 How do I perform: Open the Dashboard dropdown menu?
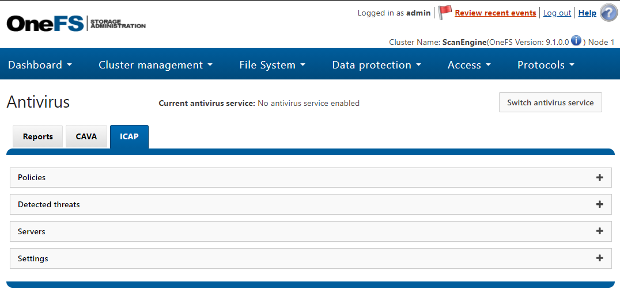[40, 65]
